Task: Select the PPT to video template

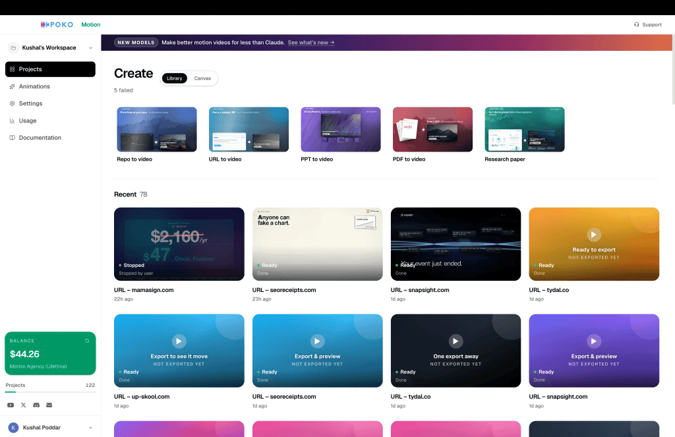Action: pyautogui.click(x=341, y=130)
